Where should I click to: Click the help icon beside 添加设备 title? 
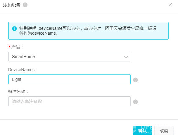pos(25,5)
